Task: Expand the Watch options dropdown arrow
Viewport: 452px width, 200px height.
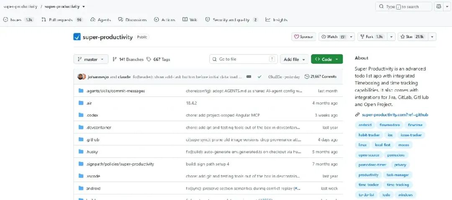Action: (351, 37)
